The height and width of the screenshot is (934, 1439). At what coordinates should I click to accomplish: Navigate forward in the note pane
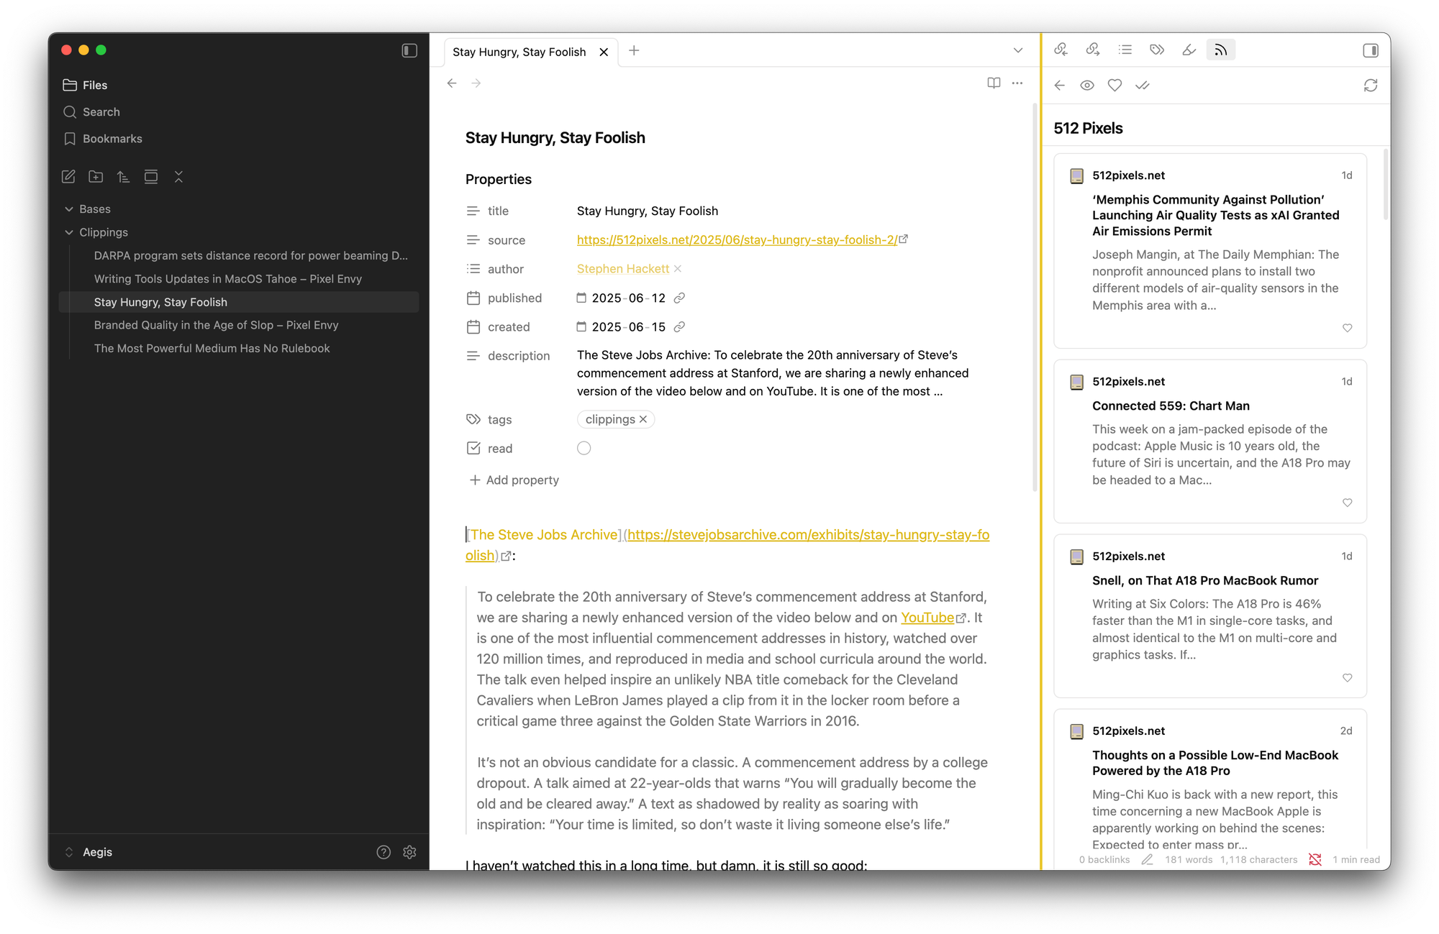coord(476,83)
